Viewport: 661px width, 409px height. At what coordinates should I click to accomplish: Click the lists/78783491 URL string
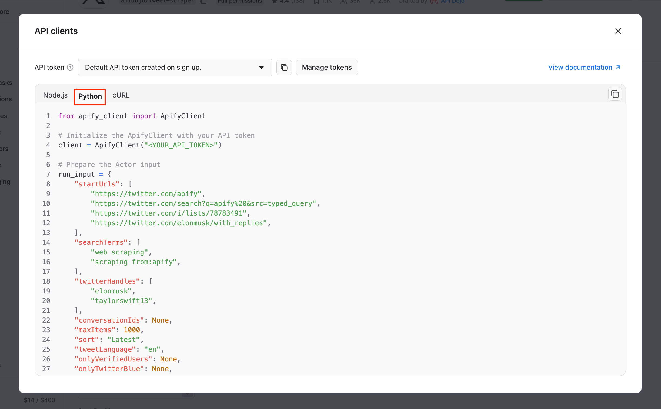click(x=169, y=213)
